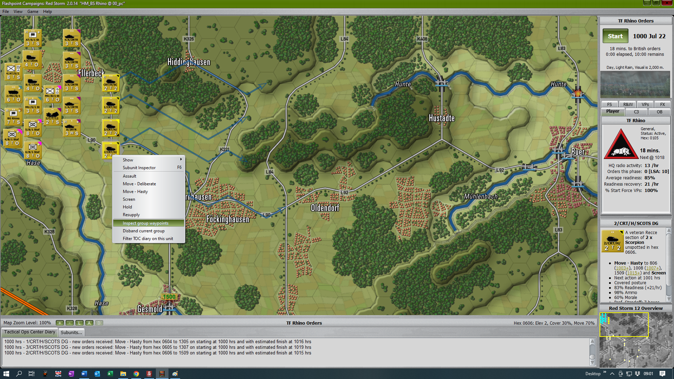Toggle the D map button
Screen dimensions: 674x379
point(99,323)
